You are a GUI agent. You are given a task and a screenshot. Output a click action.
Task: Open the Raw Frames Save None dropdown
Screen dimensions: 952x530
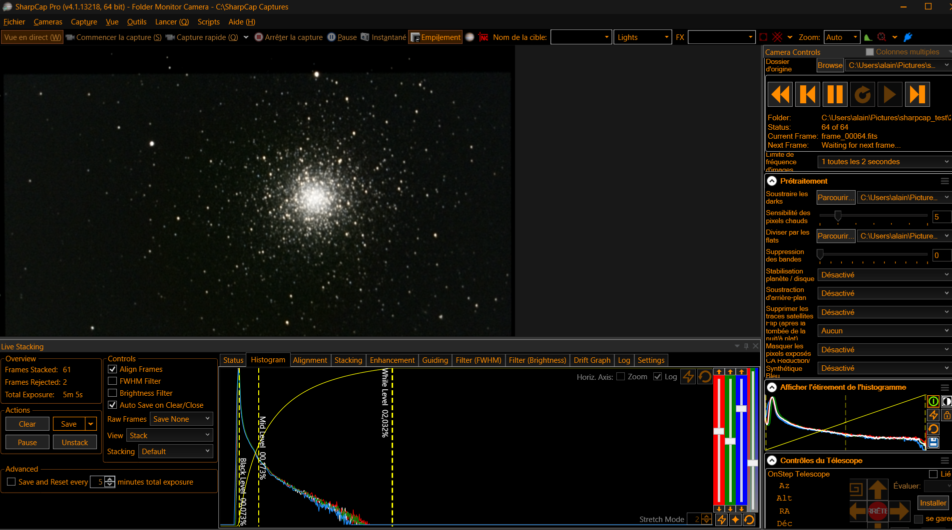[x=181, y=419]
